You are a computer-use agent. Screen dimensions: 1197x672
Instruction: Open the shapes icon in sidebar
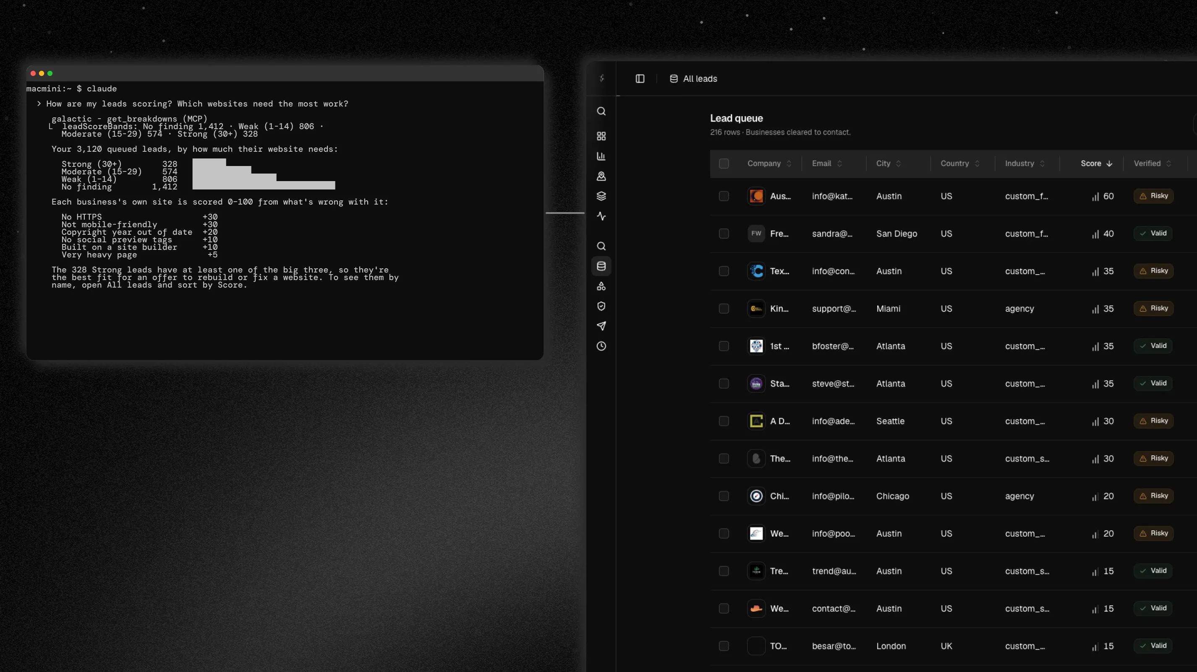pos(601,286)
